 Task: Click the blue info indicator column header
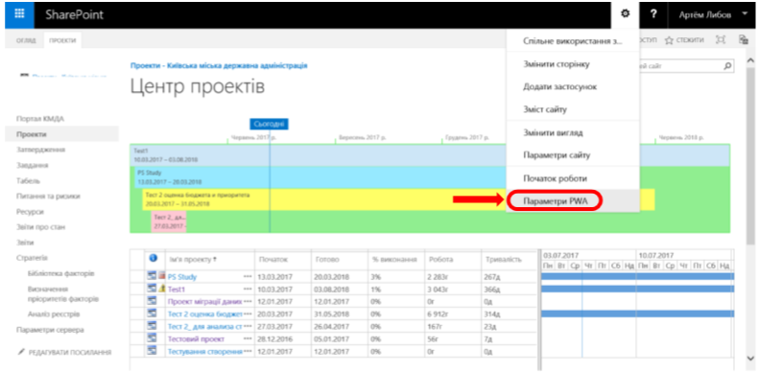[154, 259]
